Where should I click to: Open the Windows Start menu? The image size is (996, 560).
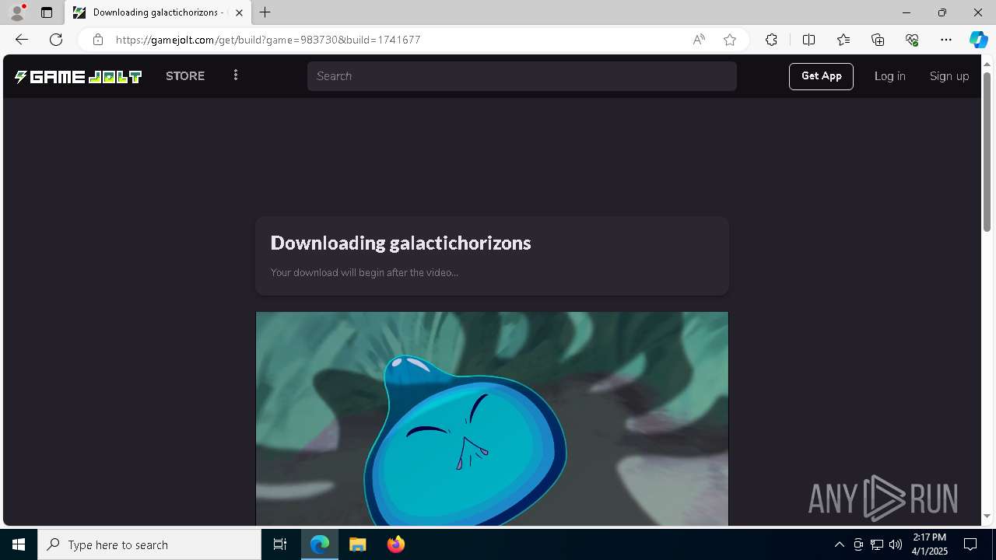click(19, 544)
